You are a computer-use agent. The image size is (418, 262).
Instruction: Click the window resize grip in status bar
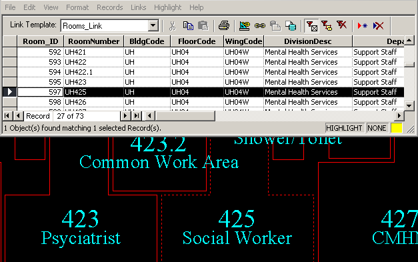(x=411, y=129)
